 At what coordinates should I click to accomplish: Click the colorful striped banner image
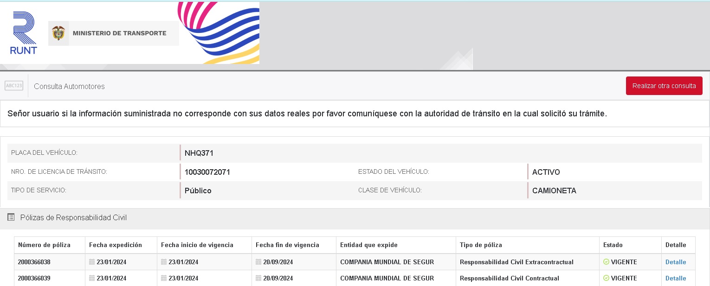point(219,32)
